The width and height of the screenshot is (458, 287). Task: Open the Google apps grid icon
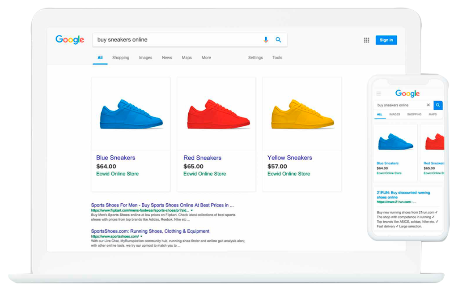click(x=366, y=40)
